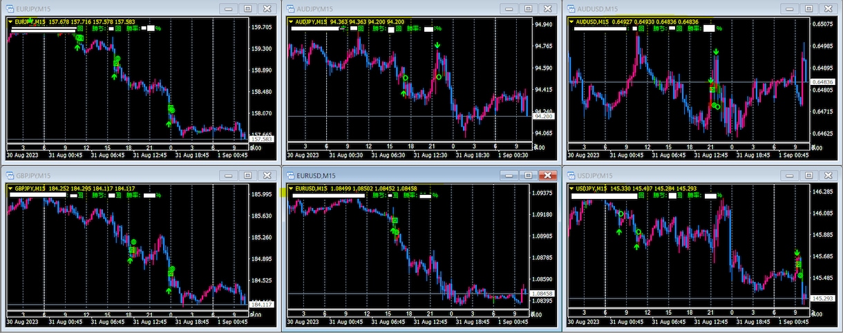Screen dimensions: 843x333
Task: Click the 1.08458 current price tag in EURUSD chart
Action: click(542, 294)
